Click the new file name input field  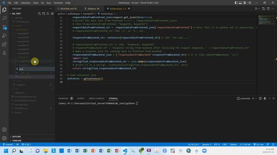tap(36, 69)
